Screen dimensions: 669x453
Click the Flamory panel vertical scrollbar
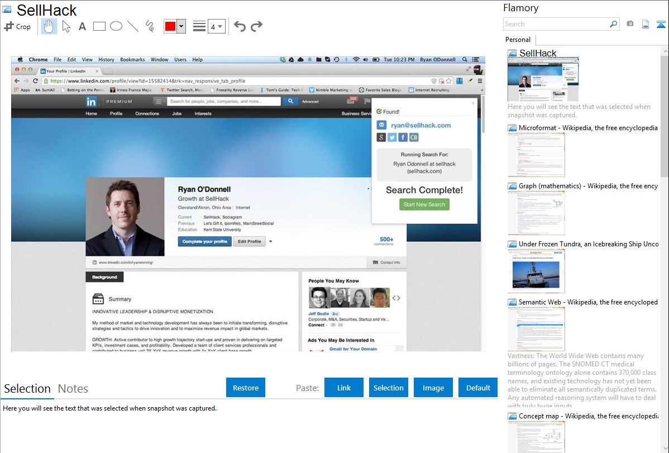coord(665,115)
